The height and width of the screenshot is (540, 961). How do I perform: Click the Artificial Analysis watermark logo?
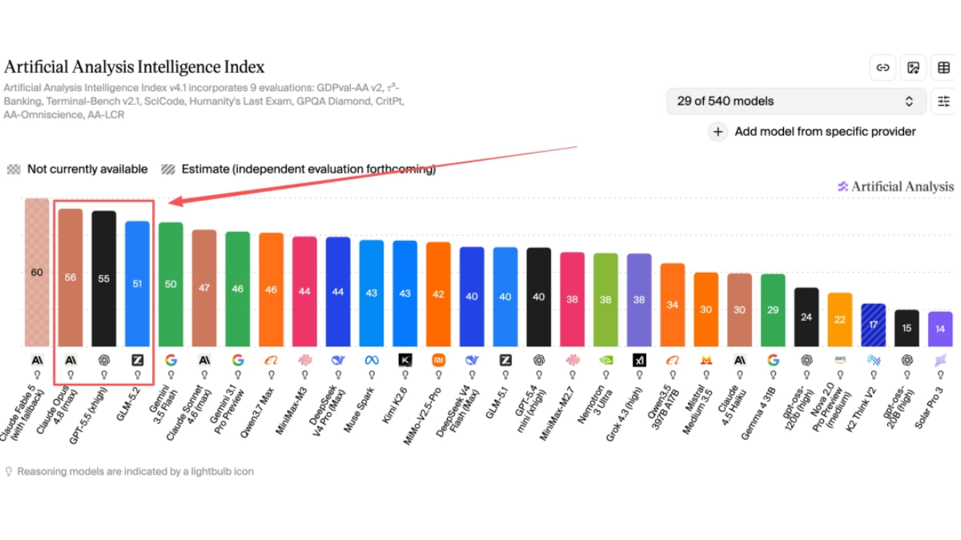pos(895,186)
